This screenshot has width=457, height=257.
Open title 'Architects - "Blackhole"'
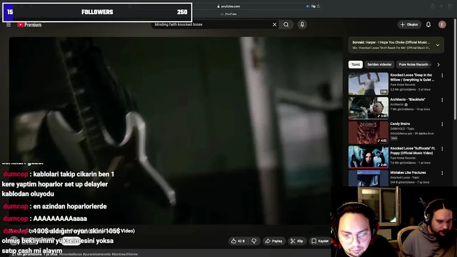coord(408,100)
